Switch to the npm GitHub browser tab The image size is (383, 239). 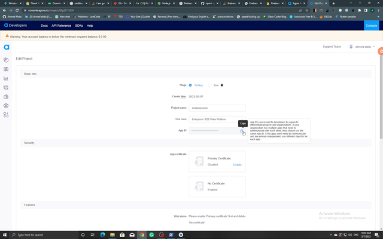pos(209,4)
